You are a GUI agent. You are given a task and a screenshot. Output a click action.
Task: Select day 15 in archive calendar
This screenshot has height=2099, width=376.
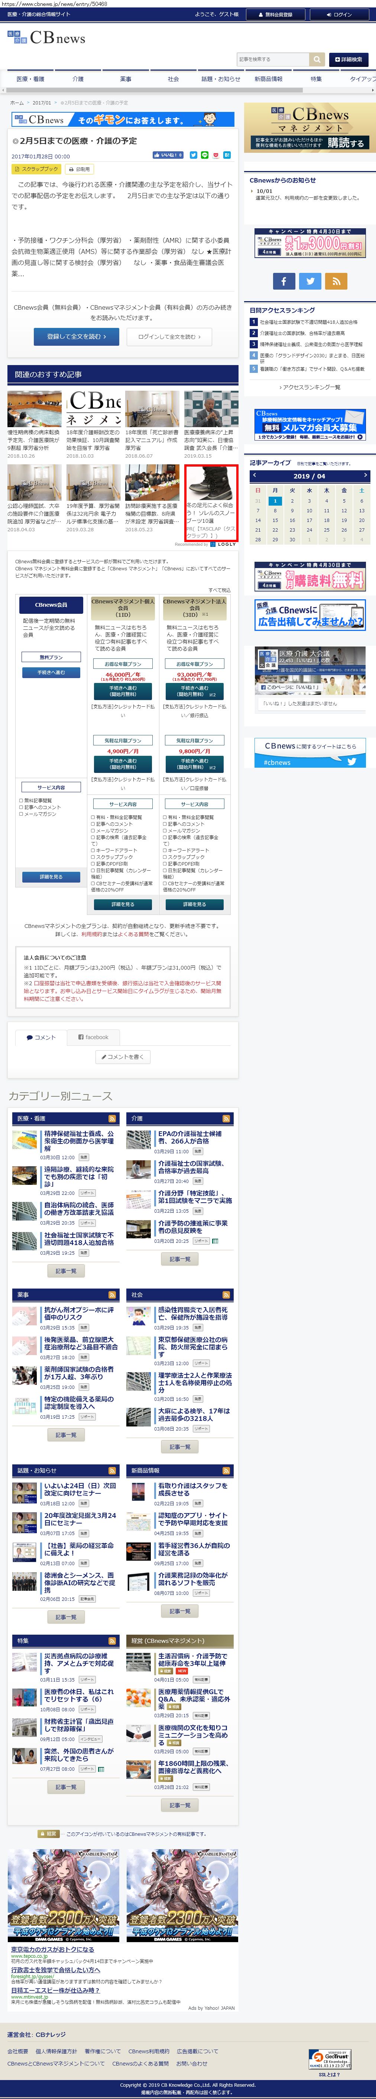point(275,520)
